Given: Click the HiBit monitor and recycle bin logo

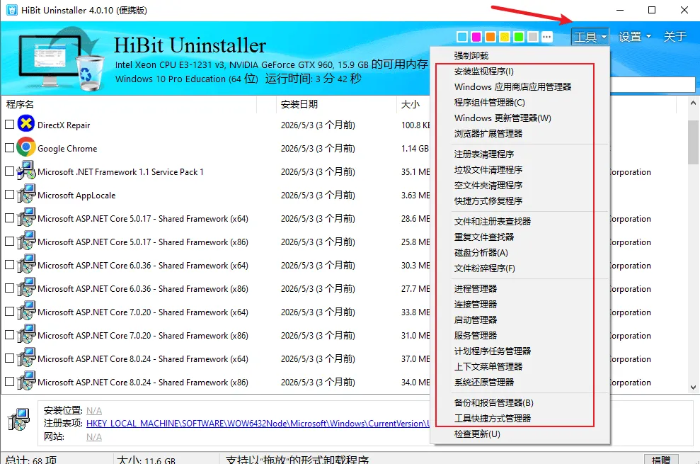Looking at the screenshot, I should point(61,60).
